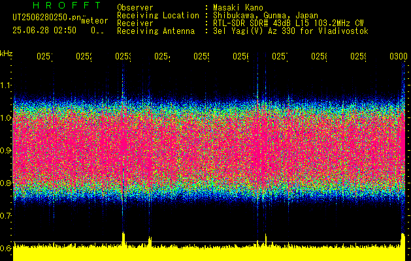411x261 pixels.
Task: Click the 0251 time marker
Action: pyautogui.click(x=44, y=56)
